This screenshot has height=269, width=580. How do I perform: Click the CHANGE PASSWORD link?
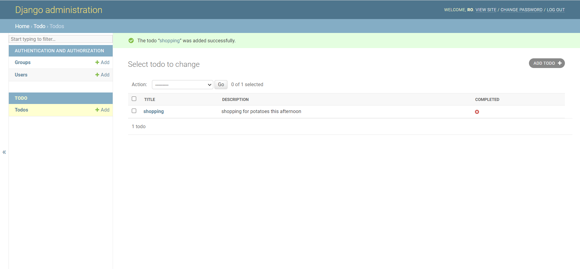coord(521,10)
